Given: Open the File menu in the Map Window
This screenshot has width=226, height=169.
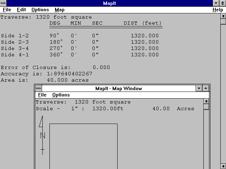Looking at the screenshot, I should click(x=42, y=95).
